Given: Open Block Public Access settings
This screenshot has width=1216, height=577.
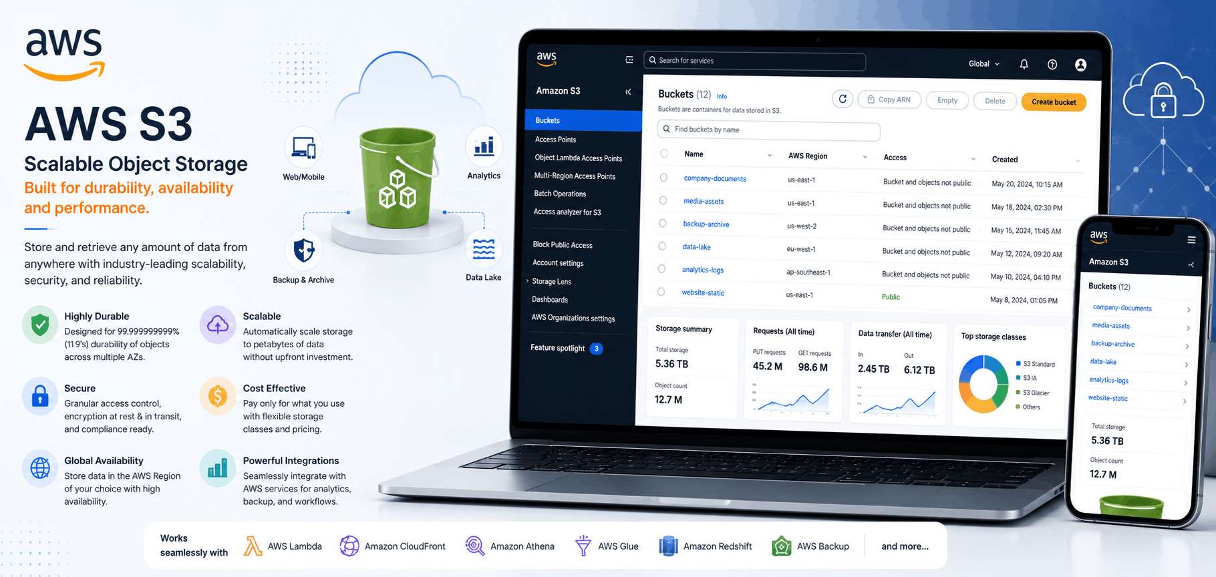Looking at the screenshot, I should point(563,245).
